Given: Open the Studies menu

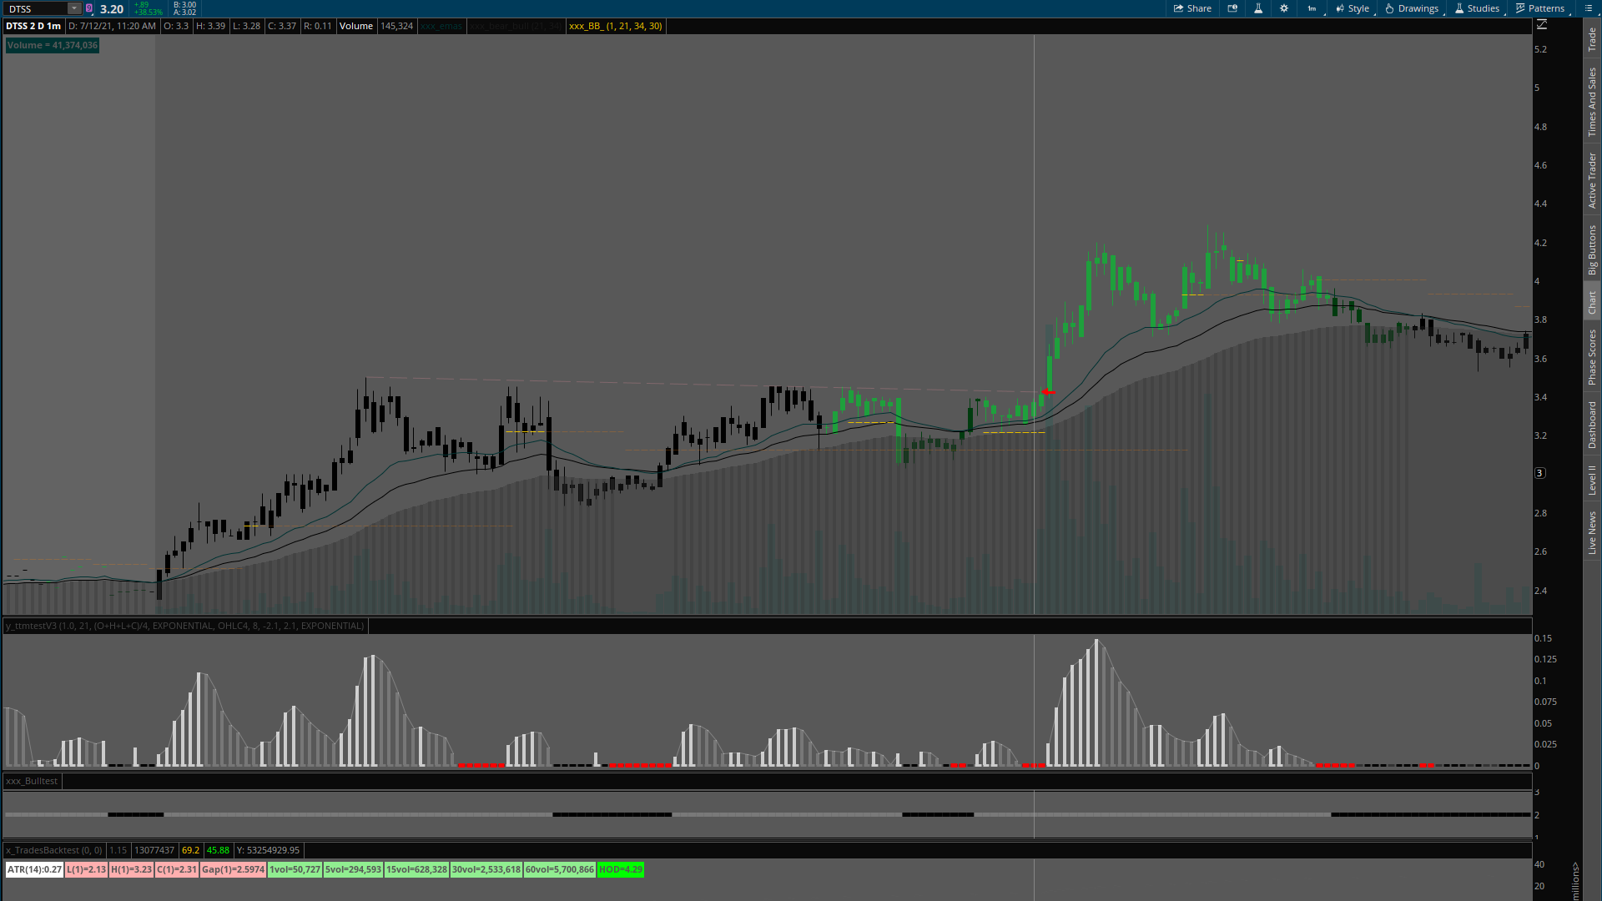Looking at the screenshot, I should pyautogui.click(x=1477, y=8).
